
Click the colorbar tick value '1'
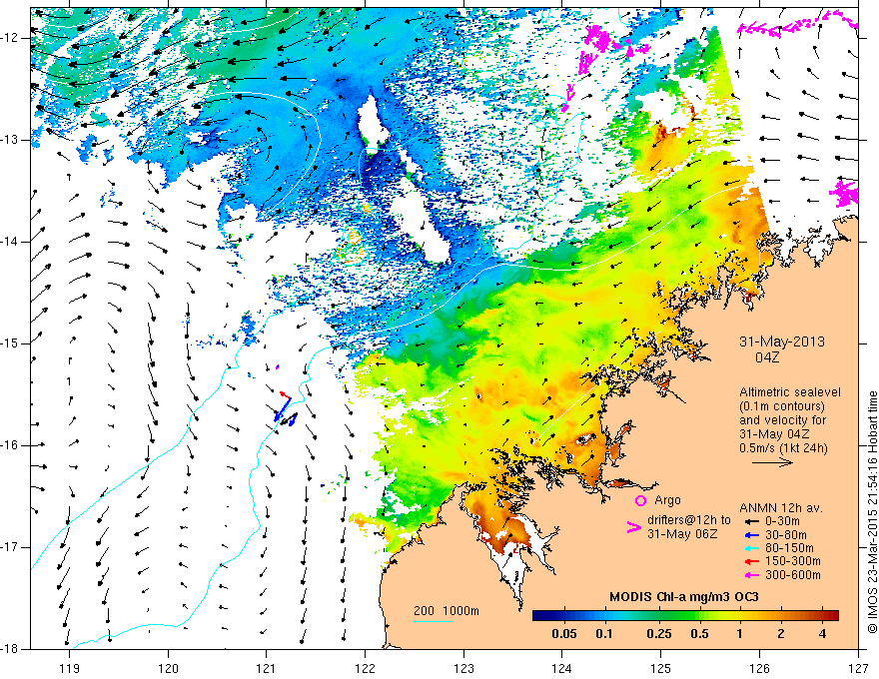click(740, 634)
